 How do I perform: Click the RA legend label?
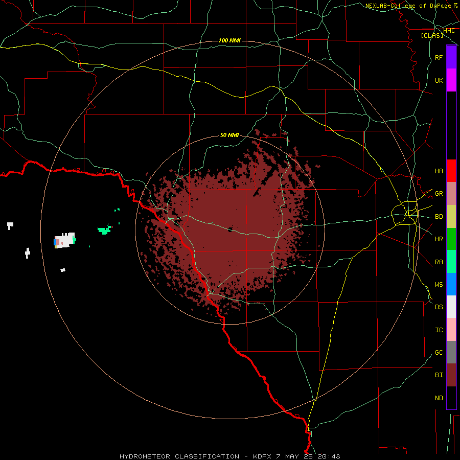tap(439, 262)
